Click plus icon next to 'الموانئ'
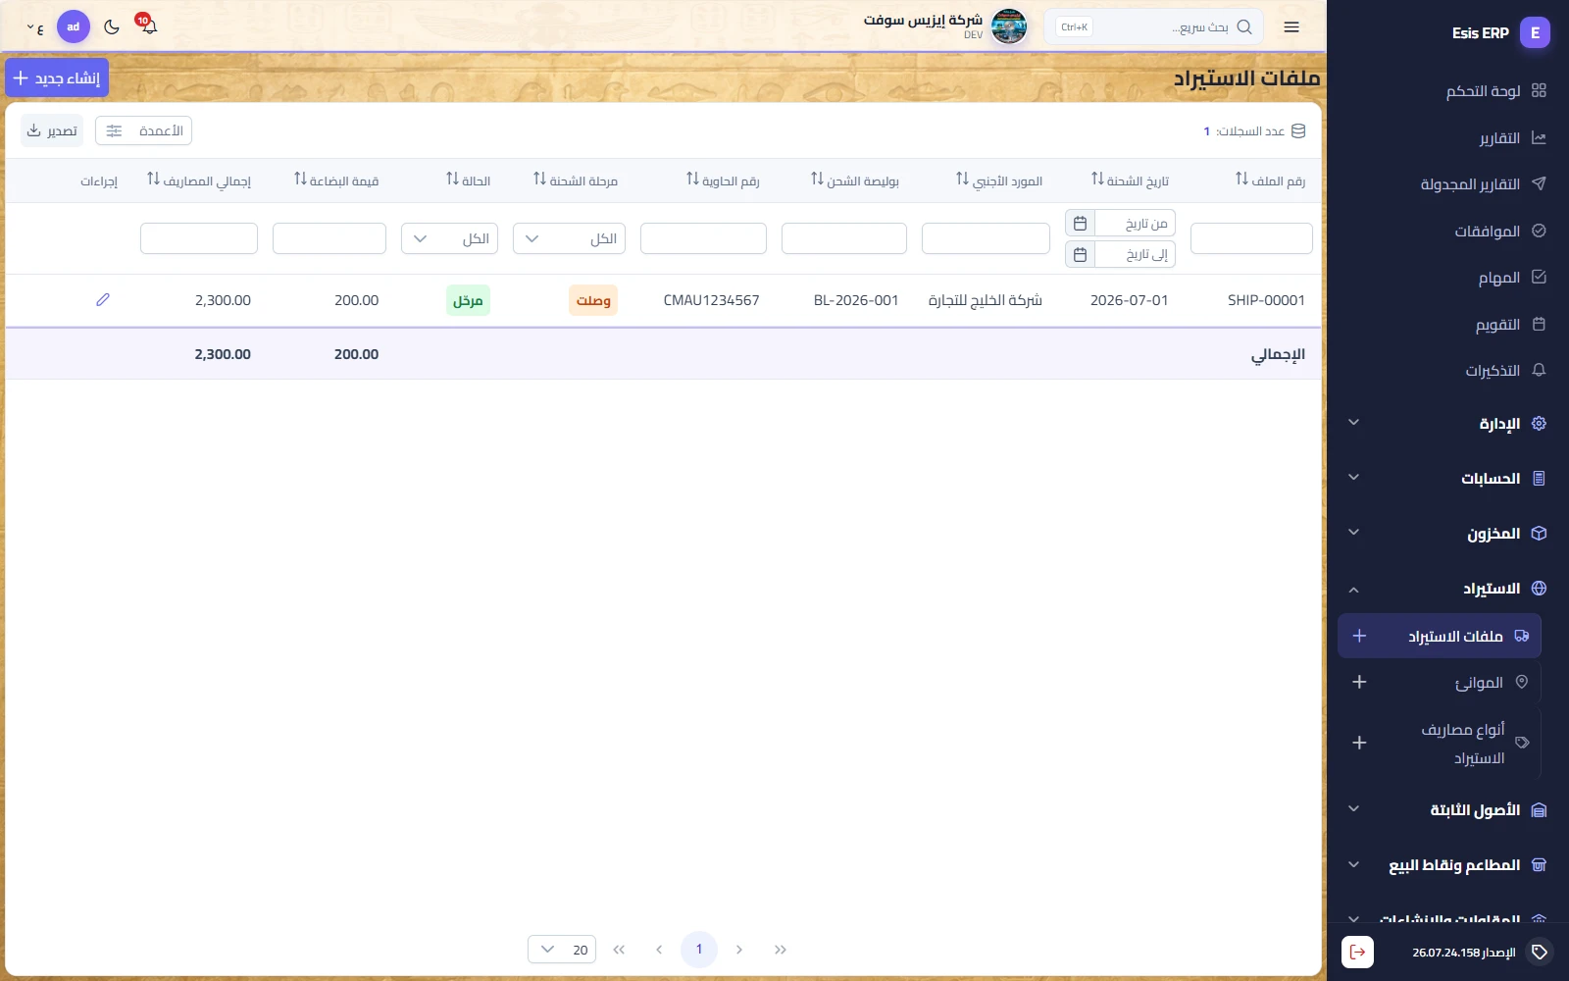 tap(1359, 682)
